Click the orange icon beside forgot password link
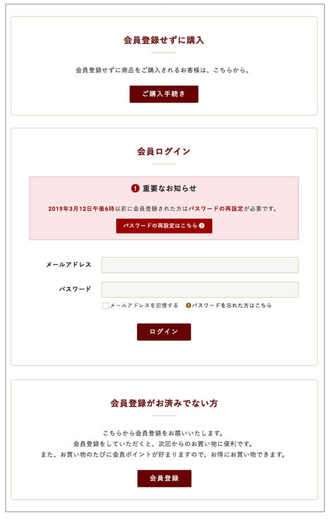 [189, 306]
